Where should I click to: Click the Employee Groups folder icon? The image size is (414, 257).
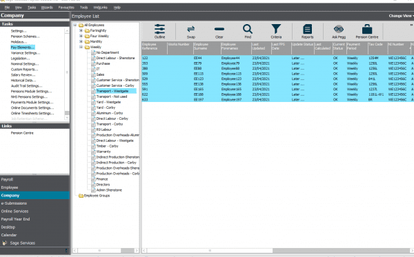tap(81, 196)
